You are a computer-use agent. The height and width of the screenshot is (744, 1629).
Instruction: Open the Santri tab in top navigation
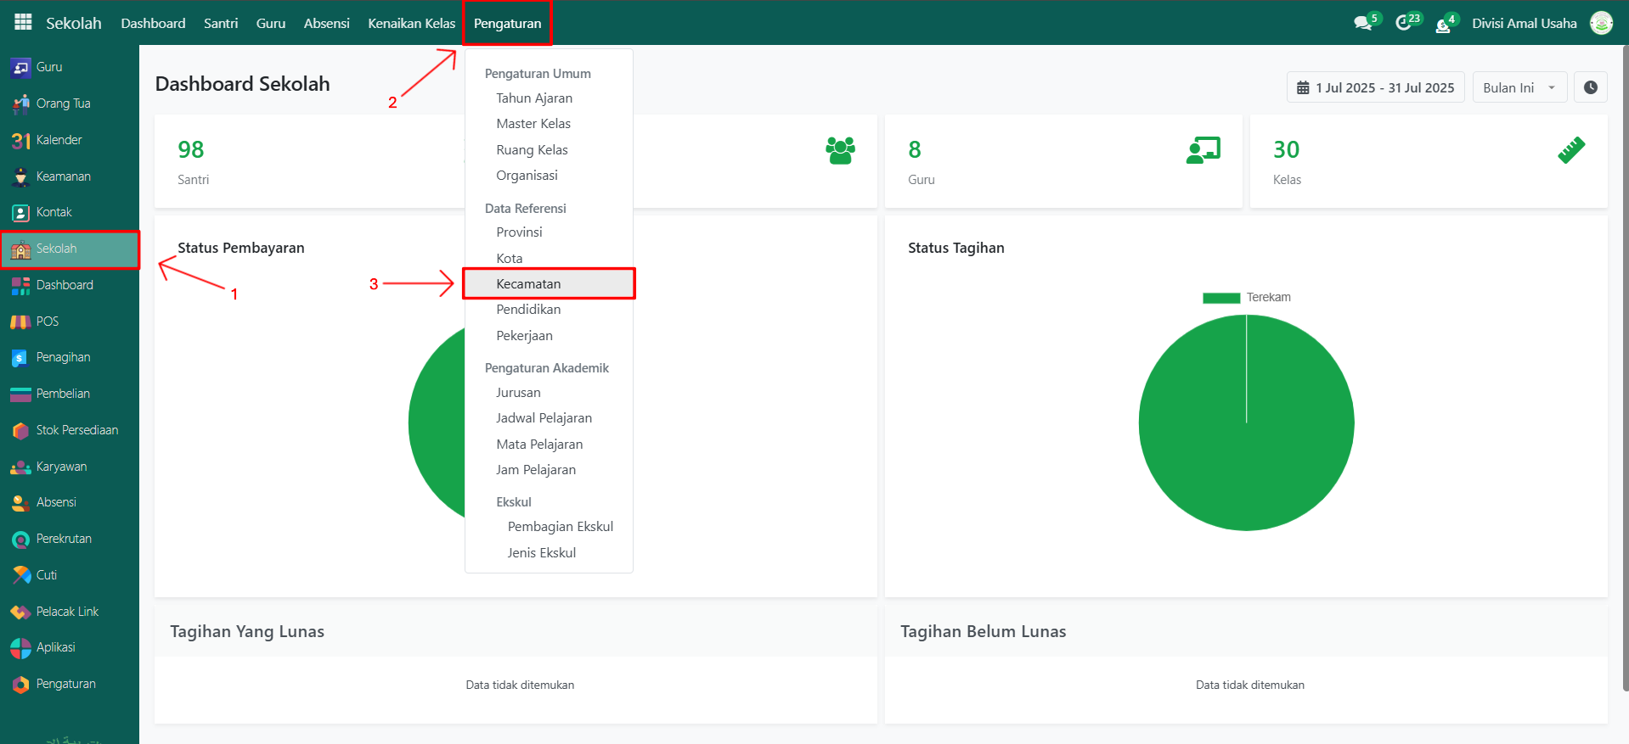pyautogui.click(x=221, y=24)
